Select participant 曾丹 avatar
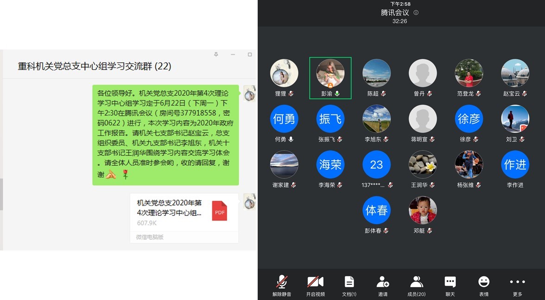The image size is (545, 300). pos(423,73)
